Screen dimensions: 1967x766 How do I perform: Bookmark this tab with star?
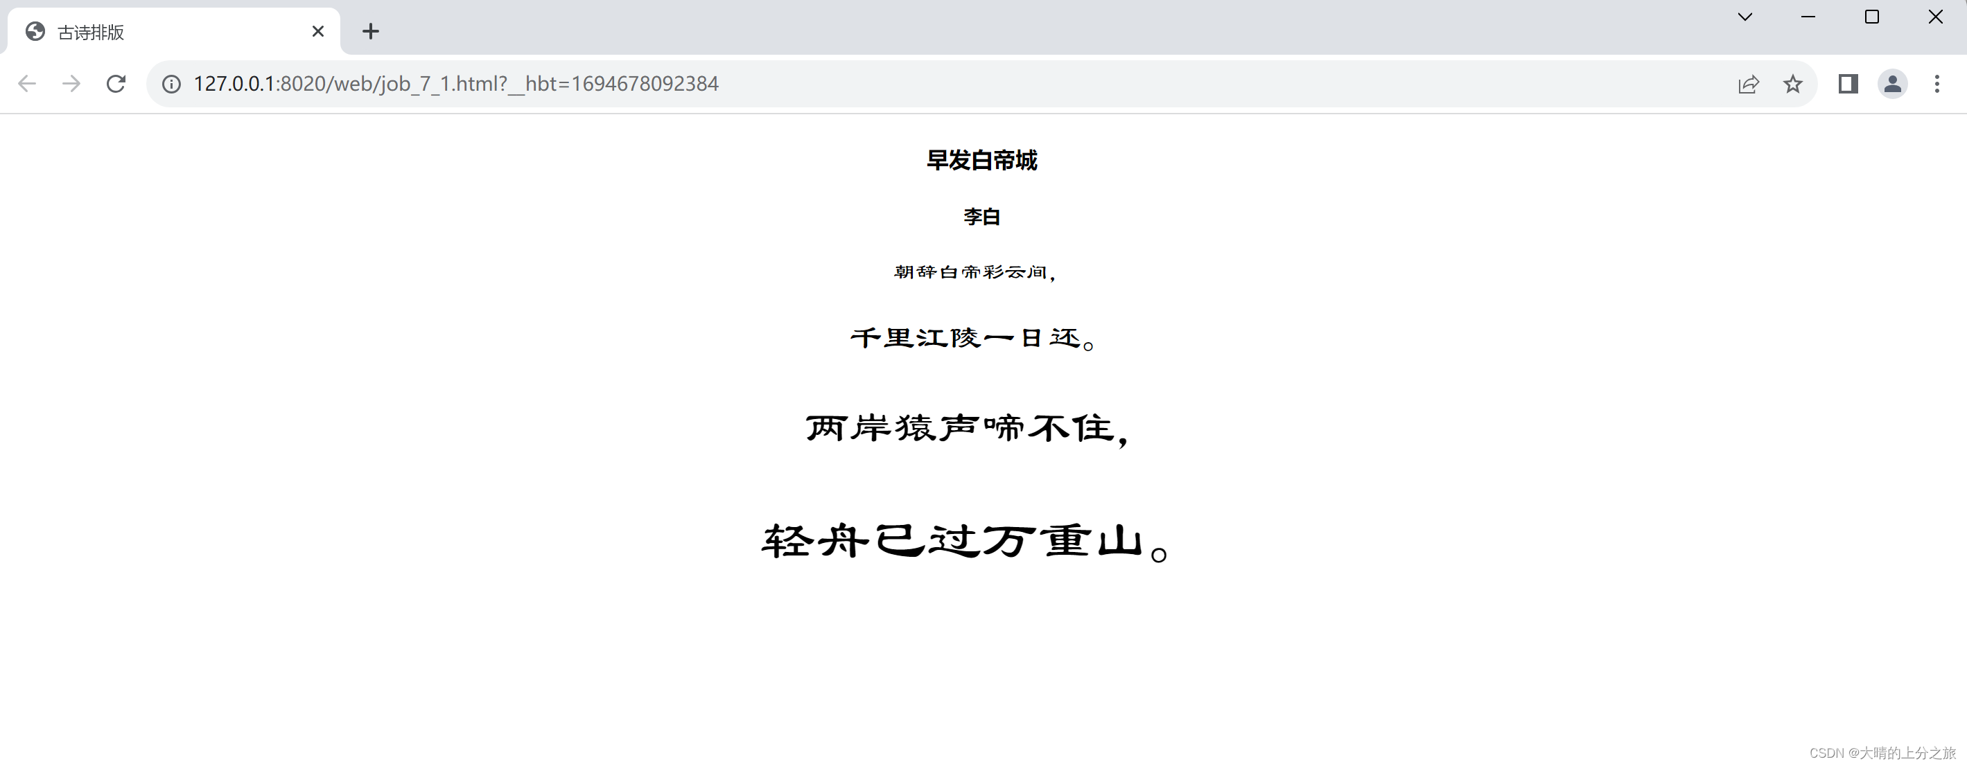[1792, 84]
